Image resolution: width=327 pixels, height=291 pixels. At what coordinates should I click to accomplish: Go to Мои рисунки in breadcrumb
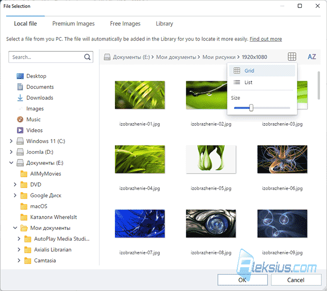219,57
